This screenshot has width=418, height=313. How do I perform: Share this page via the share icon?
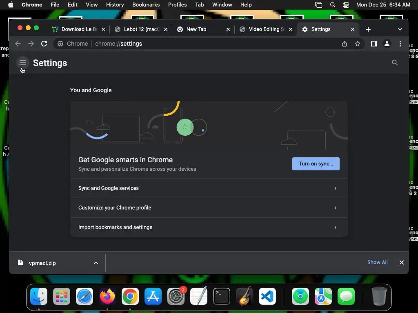pos(345,44)
